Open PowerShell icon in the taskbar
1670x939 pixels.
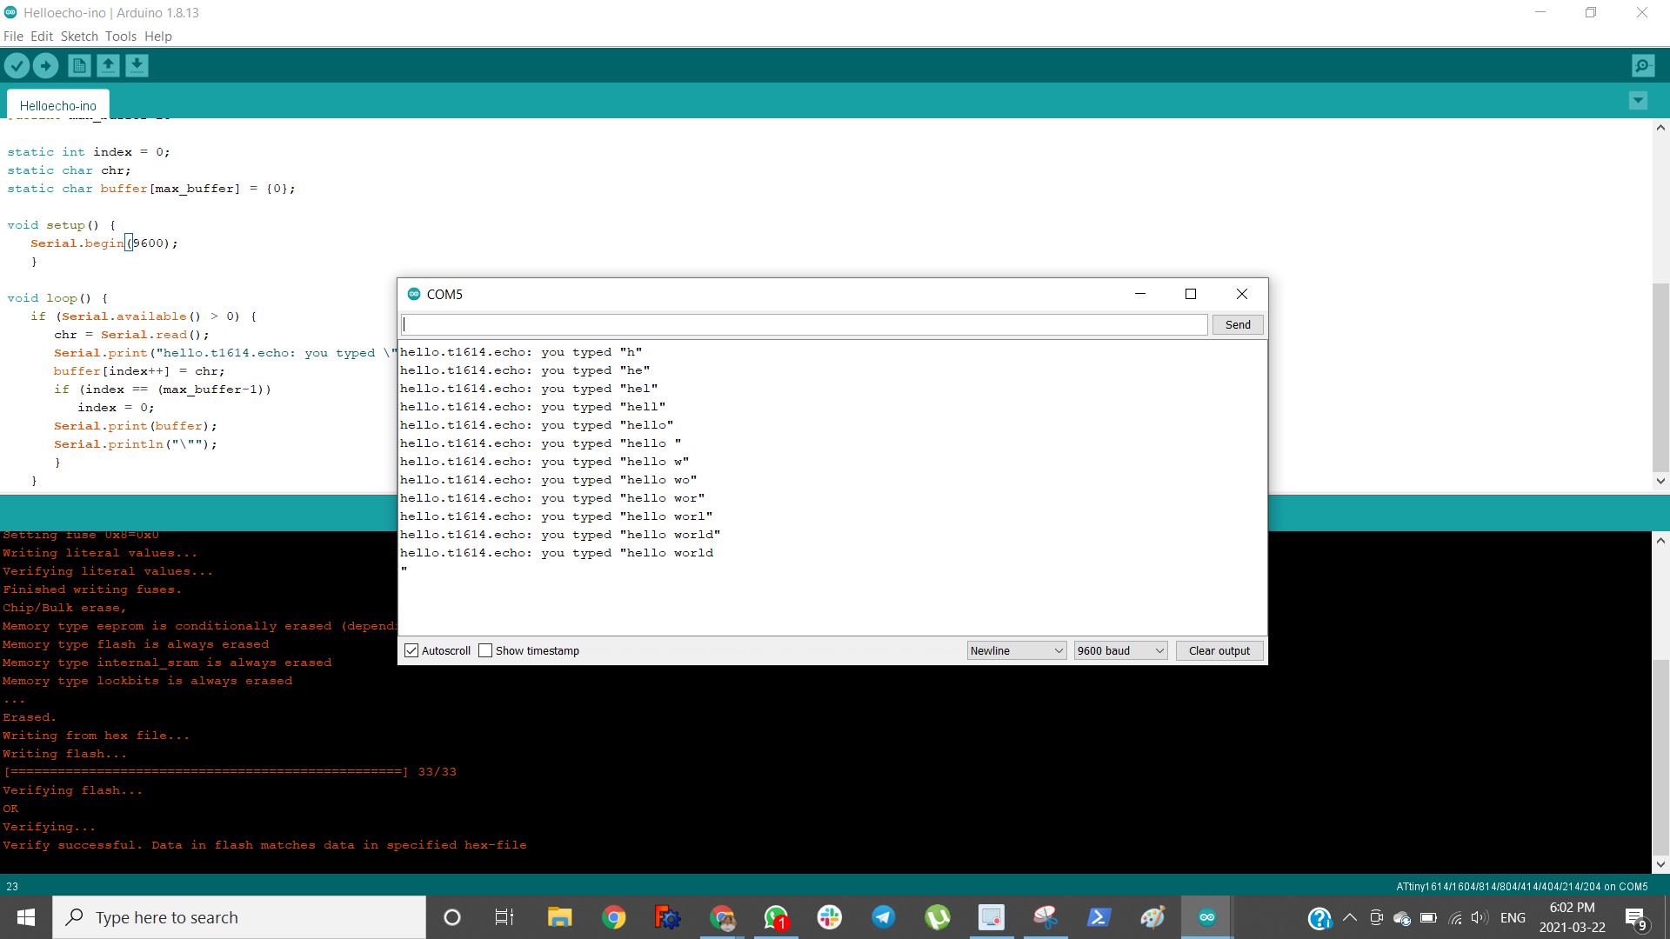[1099, 917]
